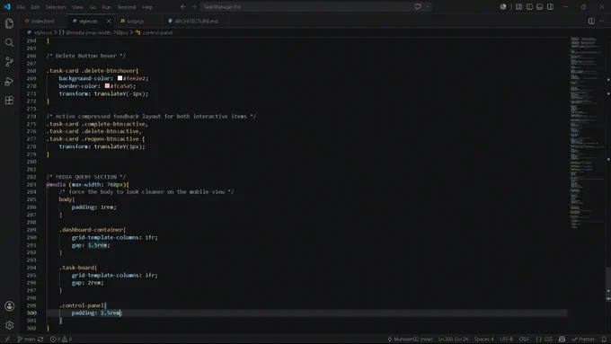Change language mode via CSS status item

(545, 339)
